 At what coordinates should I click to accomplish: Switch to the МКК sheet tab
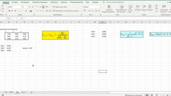pos(11,92)
